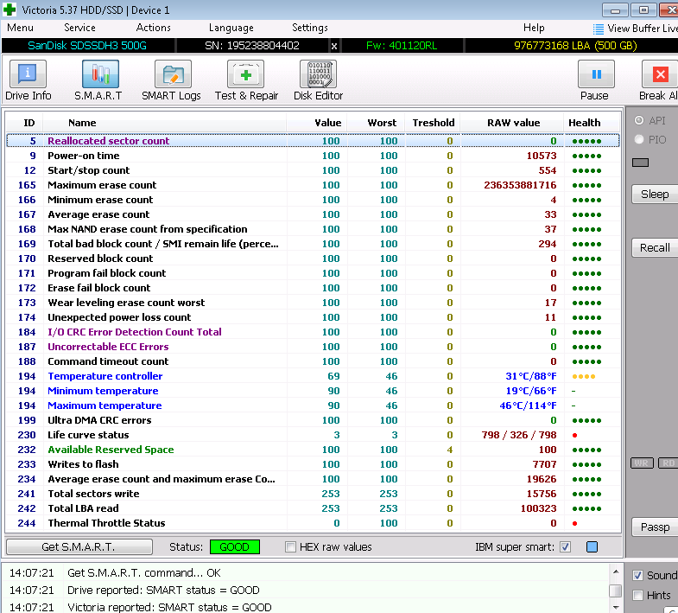The image size is (678, 613).
Task: Click the blue color square near IBM super smart
Action: 592,546
